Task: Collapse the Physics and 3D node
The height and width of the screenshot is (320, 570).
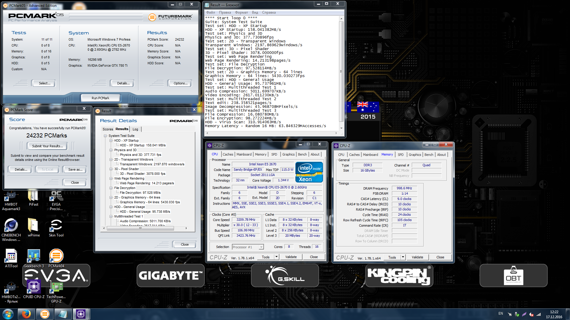Action: [x=111, y=150]
